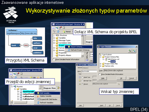Click Help in Edit Variable dialog

[80, 105]
